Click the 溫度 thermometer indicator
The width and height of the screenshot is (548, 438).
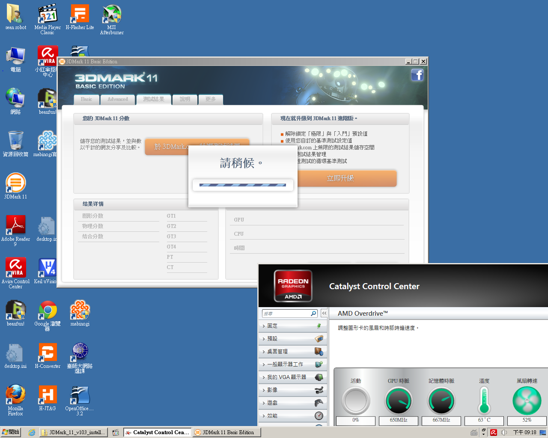click(x=484, y=400)
